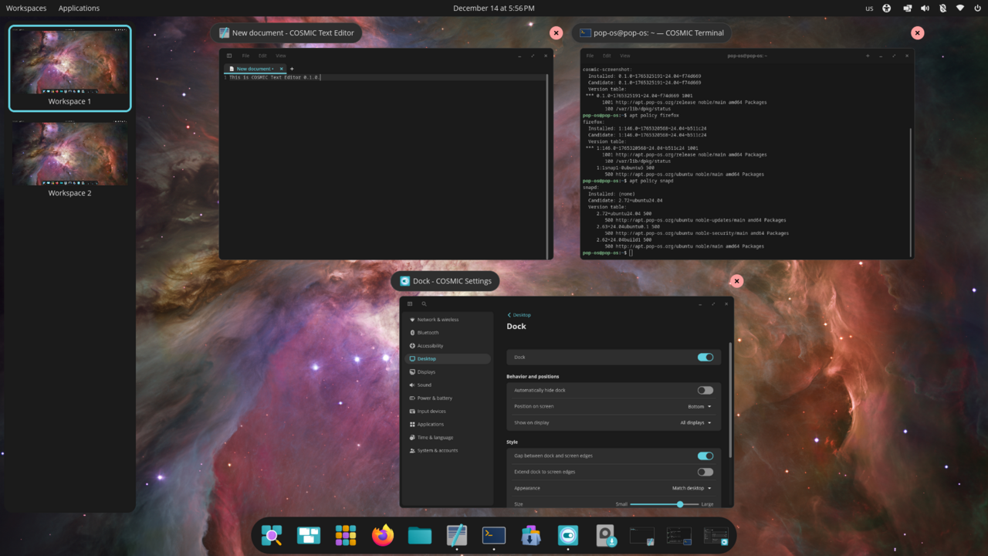
Task: Disable the main Dock toggle
Action: [x=705, y=358]
